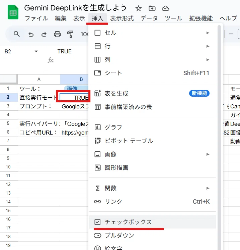This screenshot has width=240, height=250.
Task: Expand the 関数 submenu arrow
Action: 208,188
